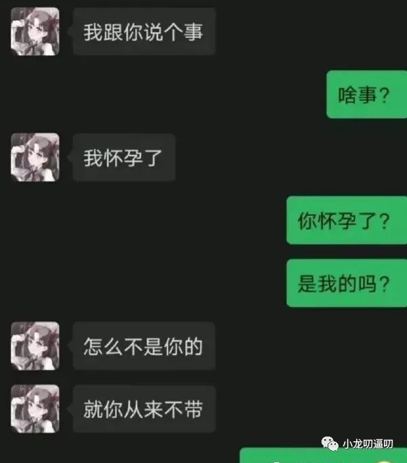Screen dimensions: 407x463
Task: Select the gray 我怀孕了 message bubble
Action: [124, 157]
